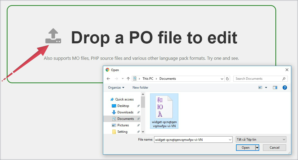Image resolution: width=298 pixels, height=160 pixels.
Task: Click the up one level arrow
Action: pyautogui.click(x=128, y=79)
